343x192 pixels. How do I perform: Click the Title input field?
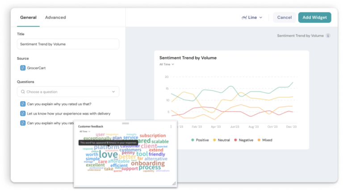click(x=68, y=44)
